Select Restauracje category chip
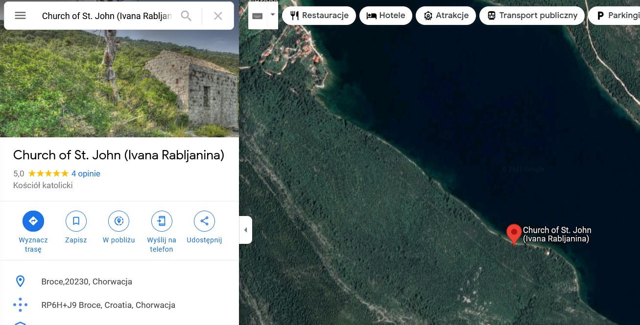640x325 pixels. (x=319, y=16)
